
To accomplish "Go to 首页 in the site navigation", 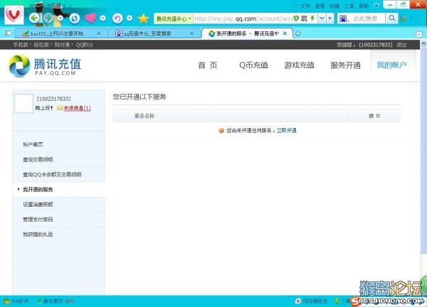I will 208,65.
